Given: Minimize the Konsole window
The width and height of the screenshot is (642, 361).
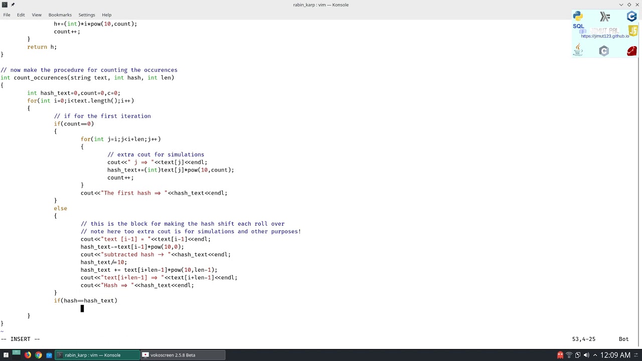Looking at the screenshot, I should (621, 5).
